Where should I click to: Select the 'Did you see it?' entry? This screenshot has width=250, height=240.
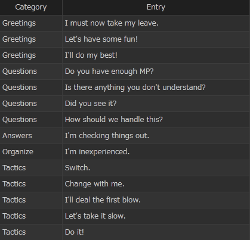point(91,104)
